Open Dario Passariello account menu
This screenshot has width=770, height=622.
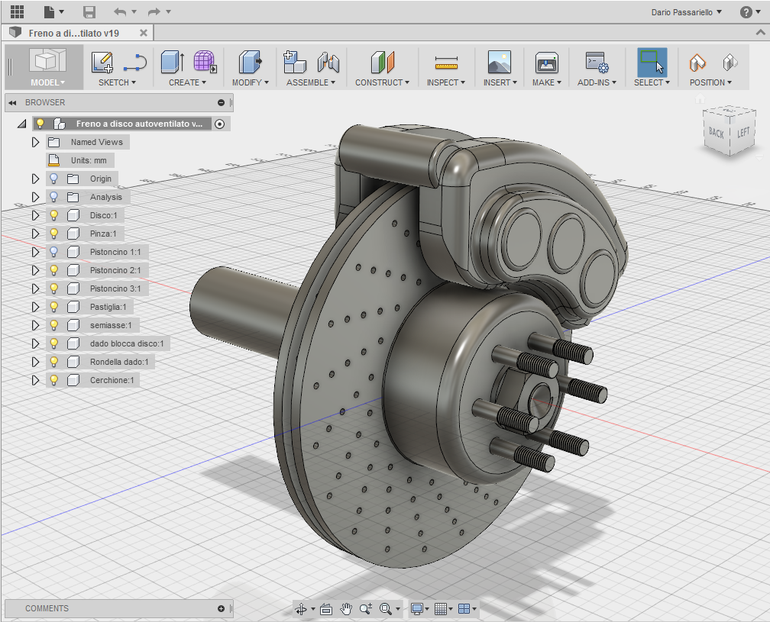coord(686,12)
